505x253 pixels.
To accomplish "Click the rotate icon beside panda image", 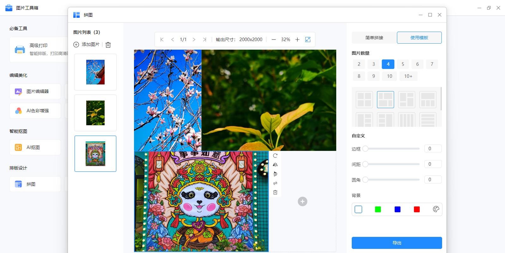I will pos(275,156).
